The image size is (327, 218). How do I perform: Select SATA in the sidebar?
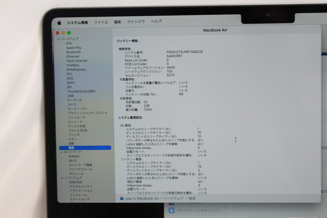coord(71,83)
